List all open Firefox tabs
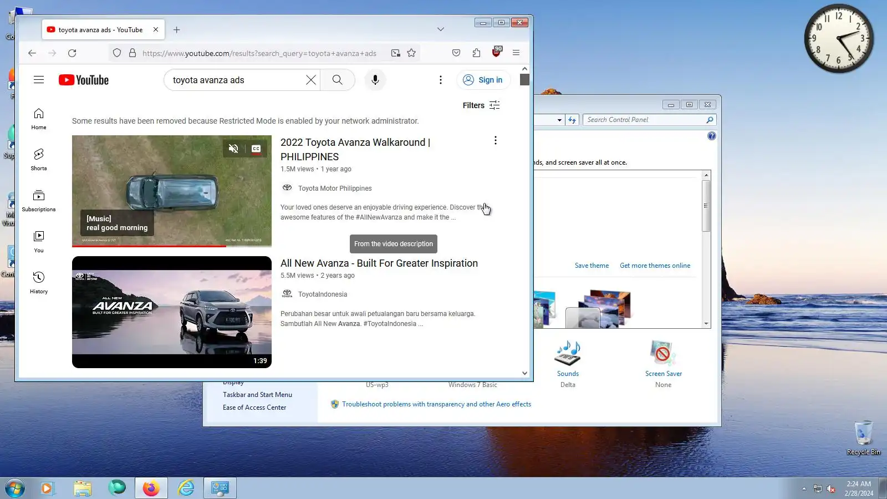This screenshot has height=499, width=887. [441, 29]
